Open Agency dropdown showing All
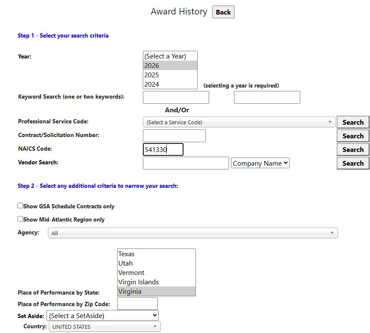Screen dimensions: 370x333 (193, 233)
